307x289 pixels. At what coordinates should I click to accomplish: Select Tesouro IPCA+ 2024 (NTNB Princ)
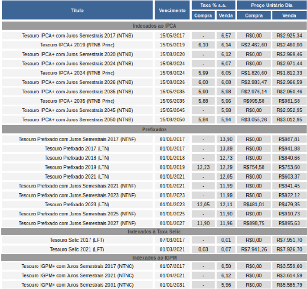(77, 73)
